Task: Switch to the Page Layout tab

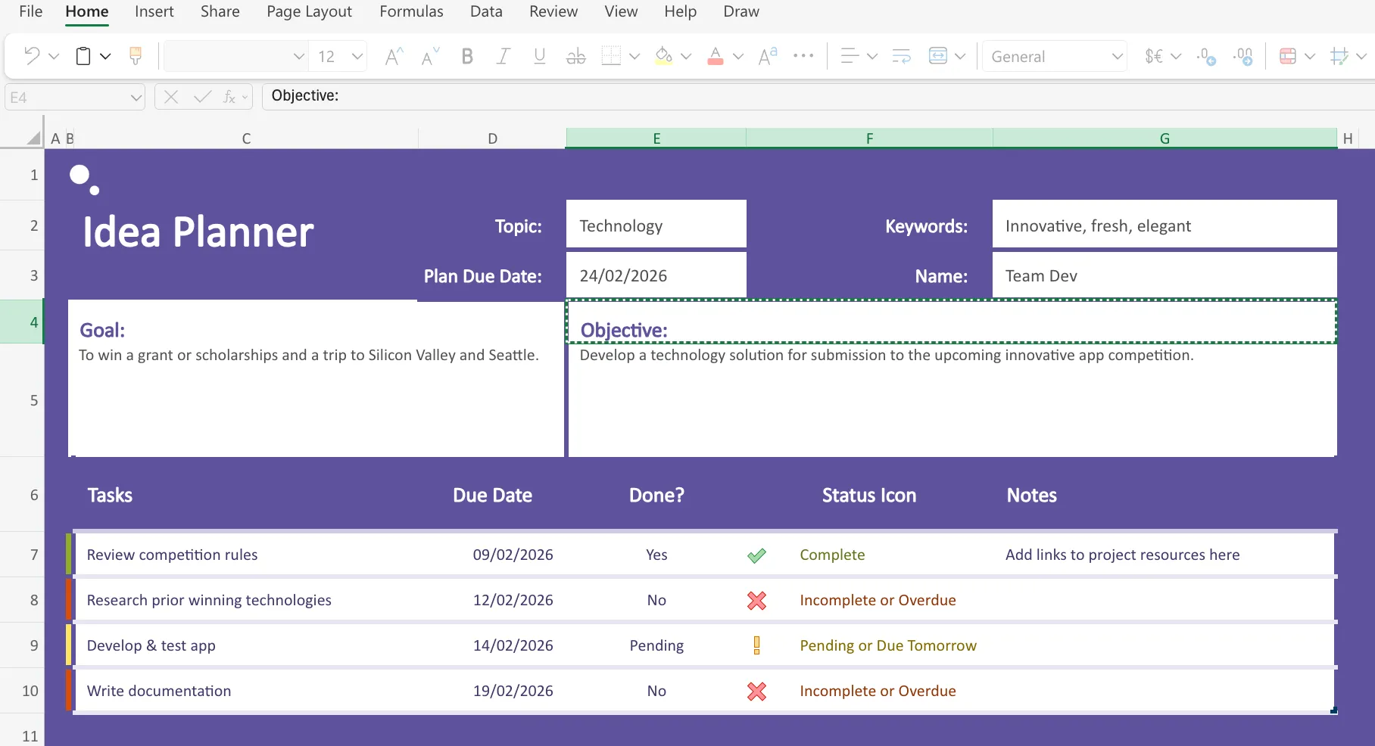Action: [309, 11]
